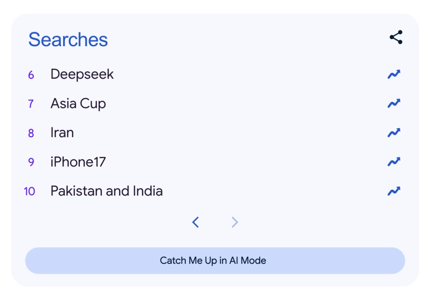
Task: Click trending arrow icon beside Asia Cup
Action: (394, 103)
